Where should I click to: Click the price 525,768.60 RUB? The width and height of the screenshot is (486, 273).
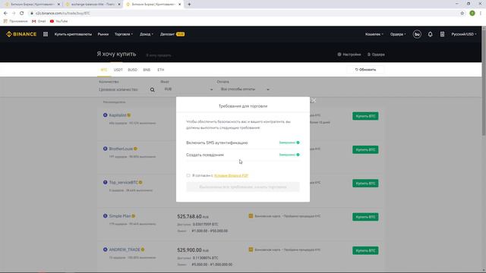pyautogui.click(x=193, y=216)
